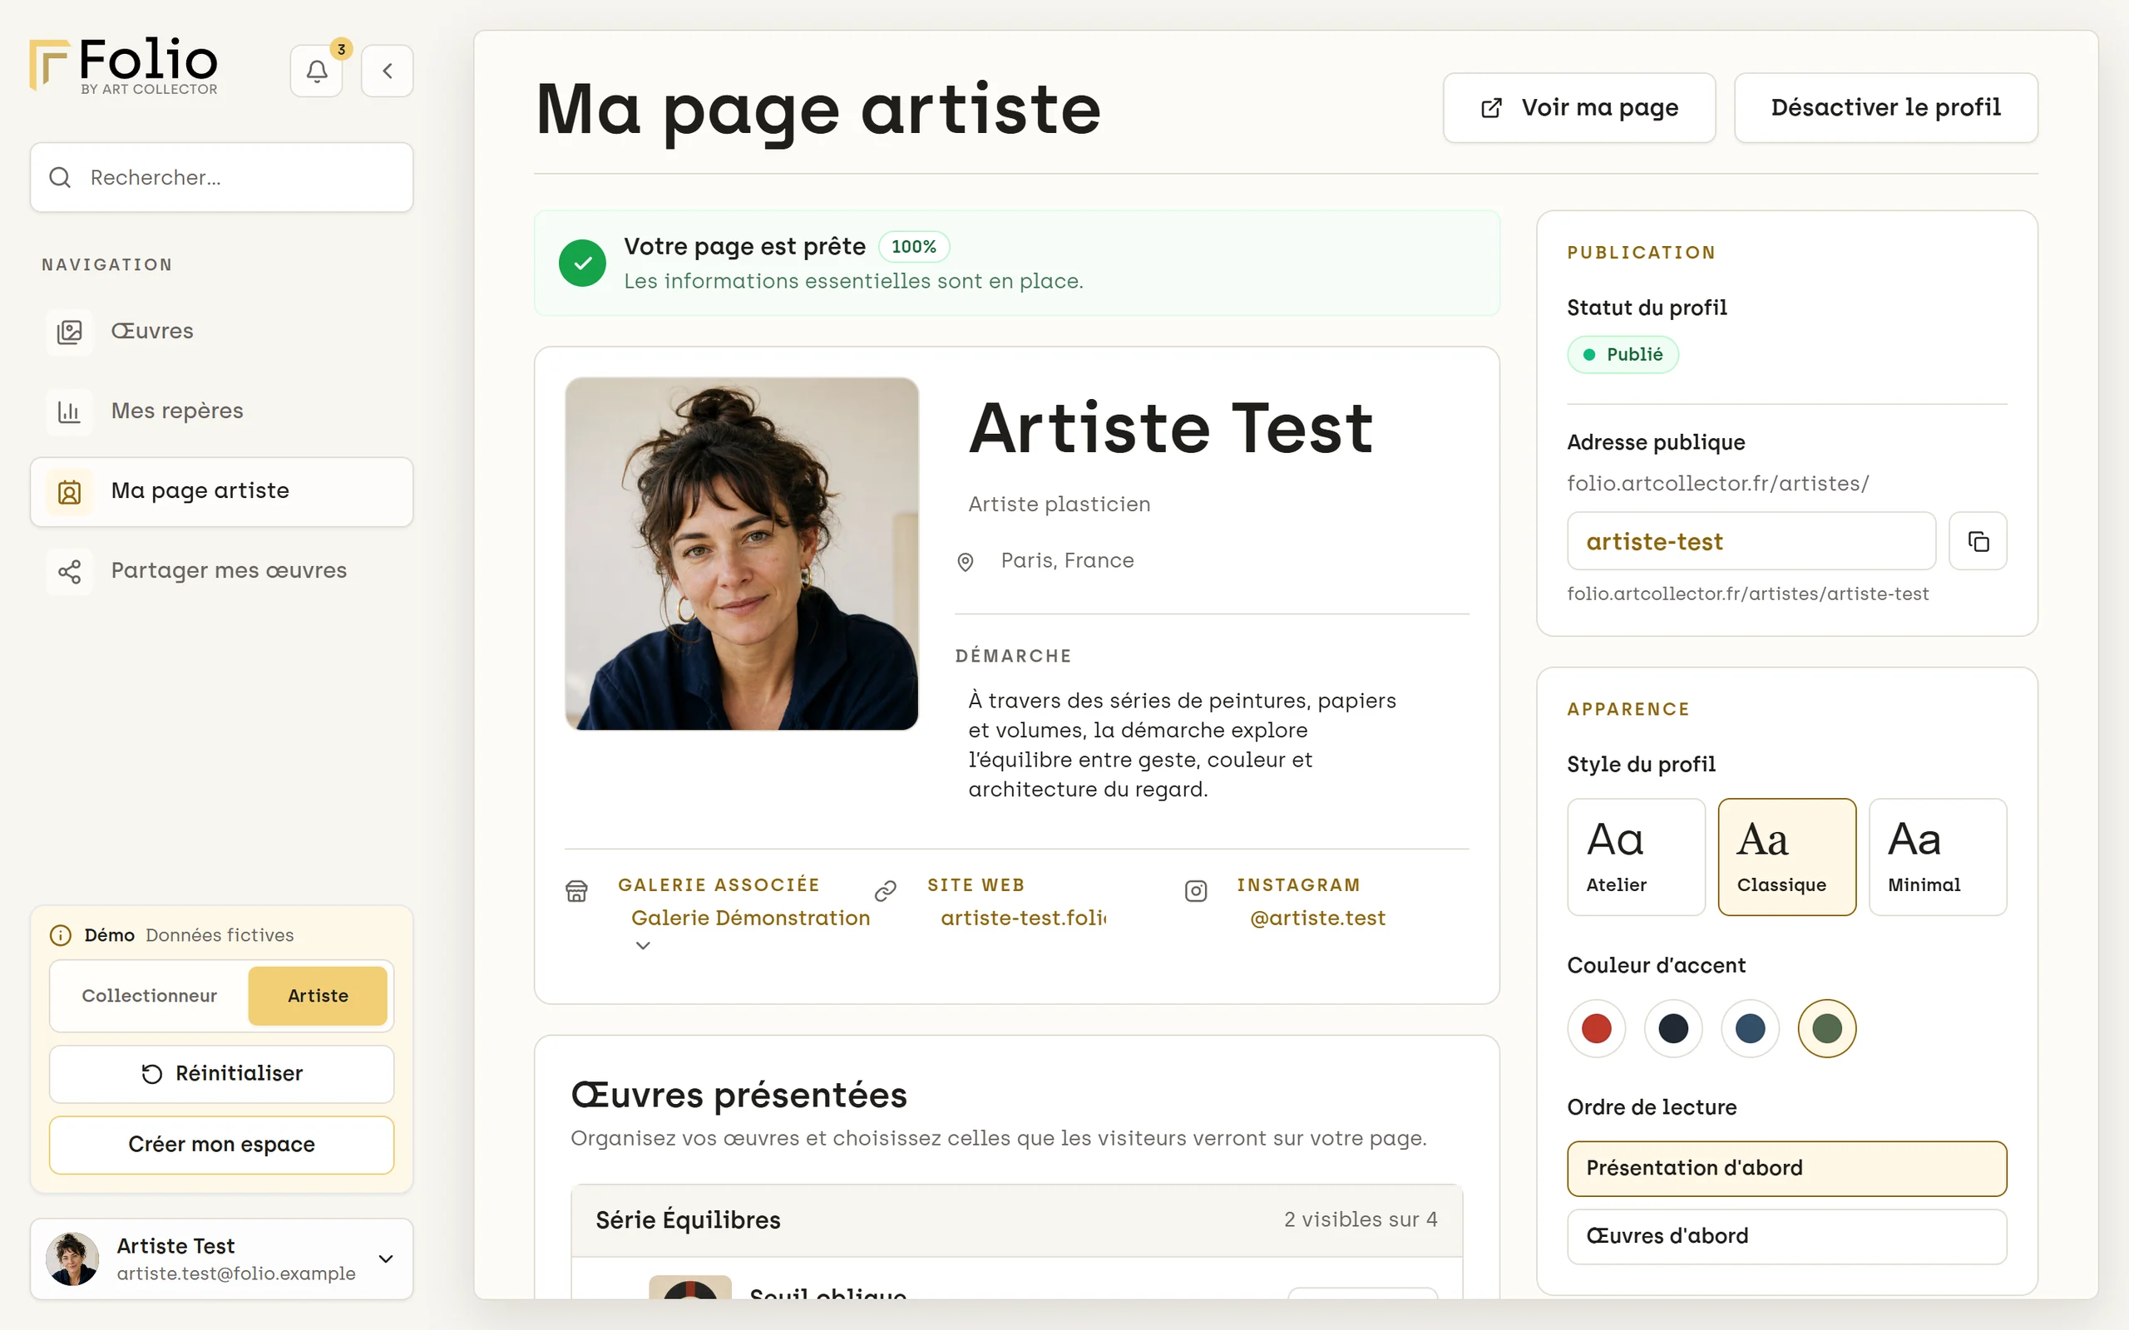Click Créer mon espace button
The image size is (2129, 1330).
tap(222, 1145)
